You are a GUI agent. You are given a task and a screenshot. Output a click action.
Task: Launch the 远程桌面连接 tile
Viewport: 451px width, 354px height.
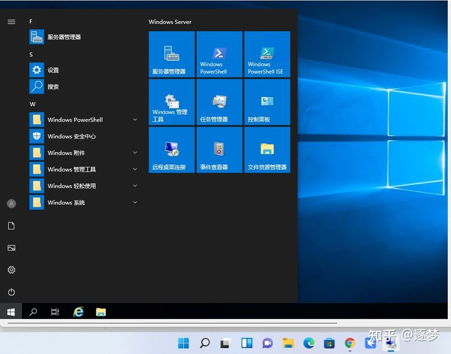172,150
